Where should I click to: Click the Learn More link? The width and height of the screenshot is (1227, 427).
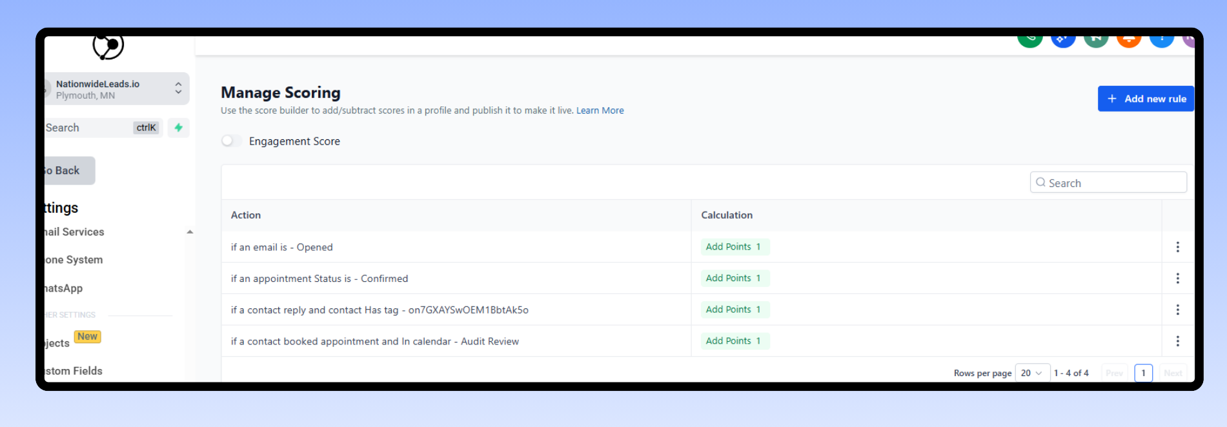tap(600, 110)
